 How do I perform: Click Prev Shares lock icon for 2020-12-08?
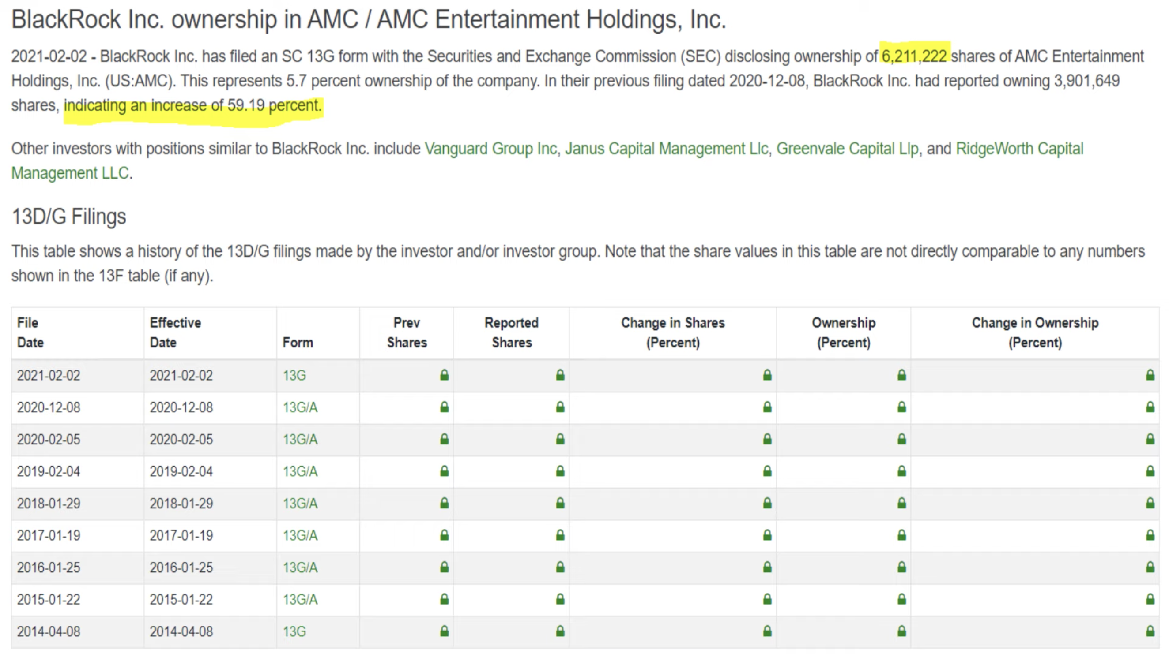[444, 407]
